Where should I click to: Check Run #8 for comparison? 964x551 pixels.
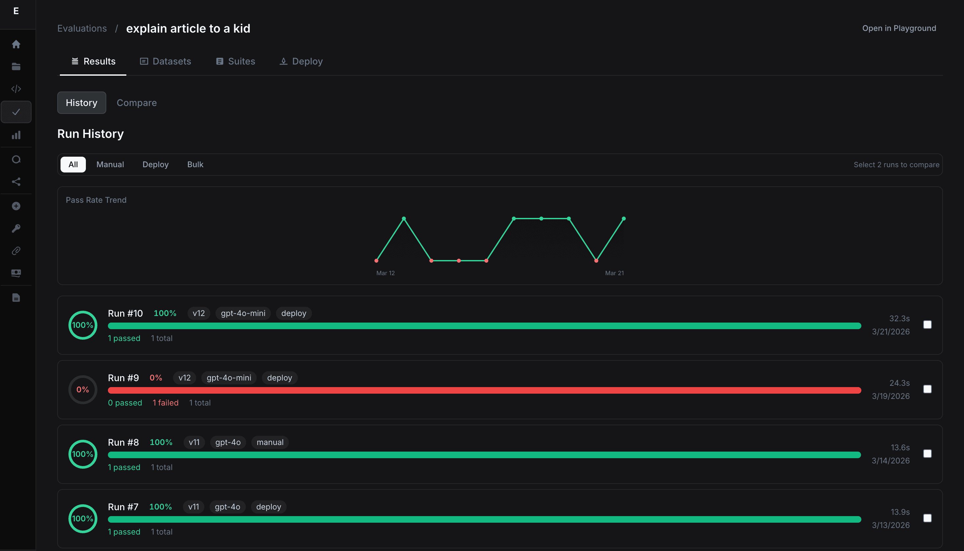point(928,453)
